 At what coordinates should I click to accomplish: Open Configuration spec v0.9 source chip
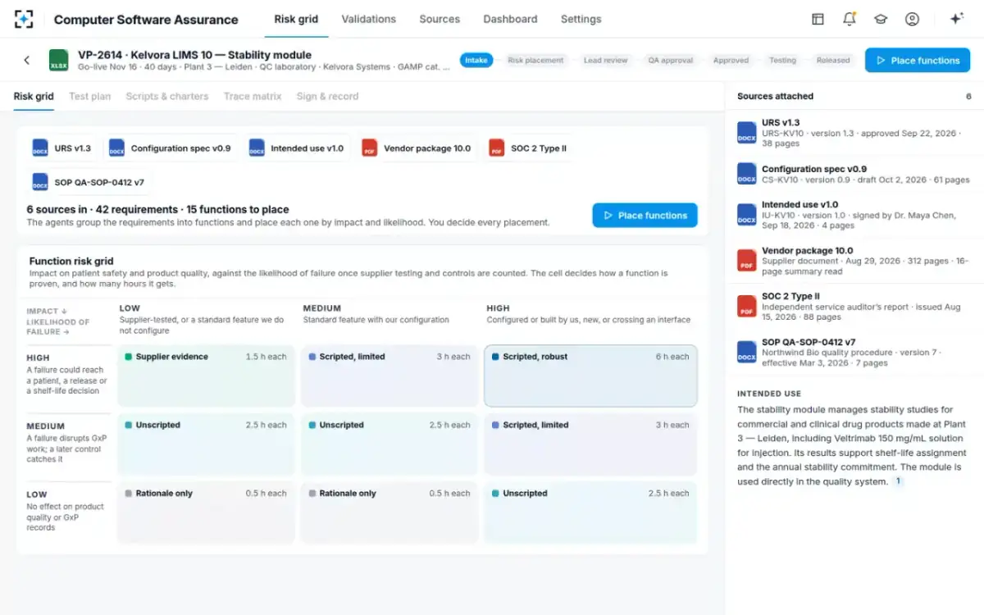171,148
